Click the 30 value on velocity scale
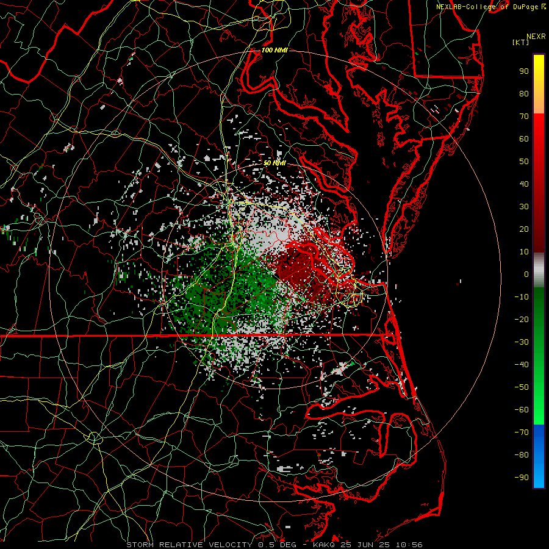This screenshot has width=549, height=549. click(x=524, y=207)
